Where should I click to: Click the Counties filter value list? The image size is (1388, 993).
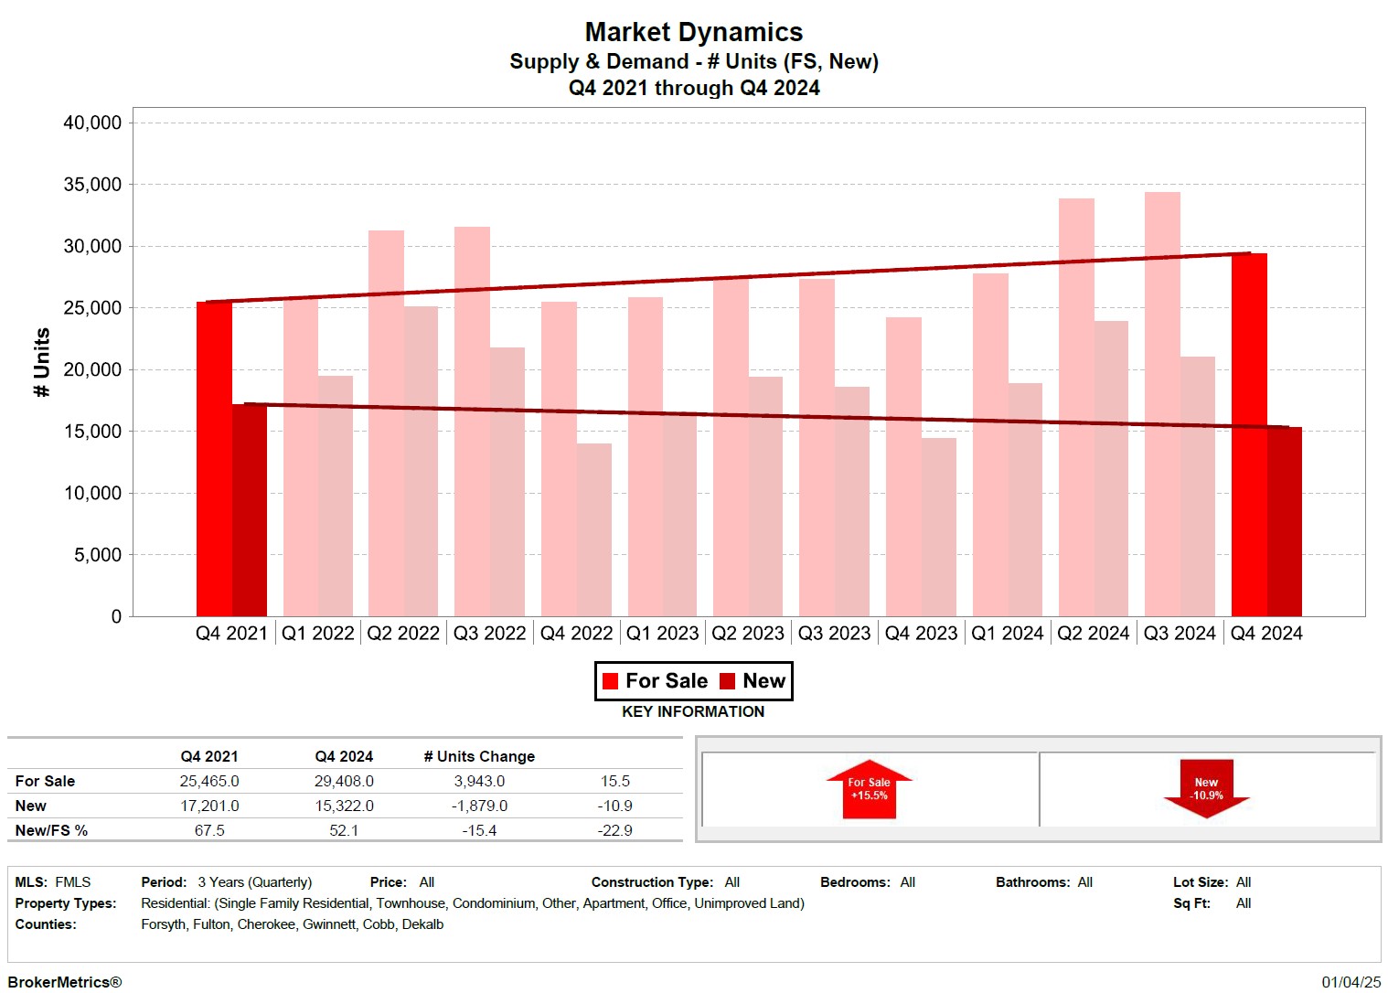pyautogui.click(x=292, y=924)
